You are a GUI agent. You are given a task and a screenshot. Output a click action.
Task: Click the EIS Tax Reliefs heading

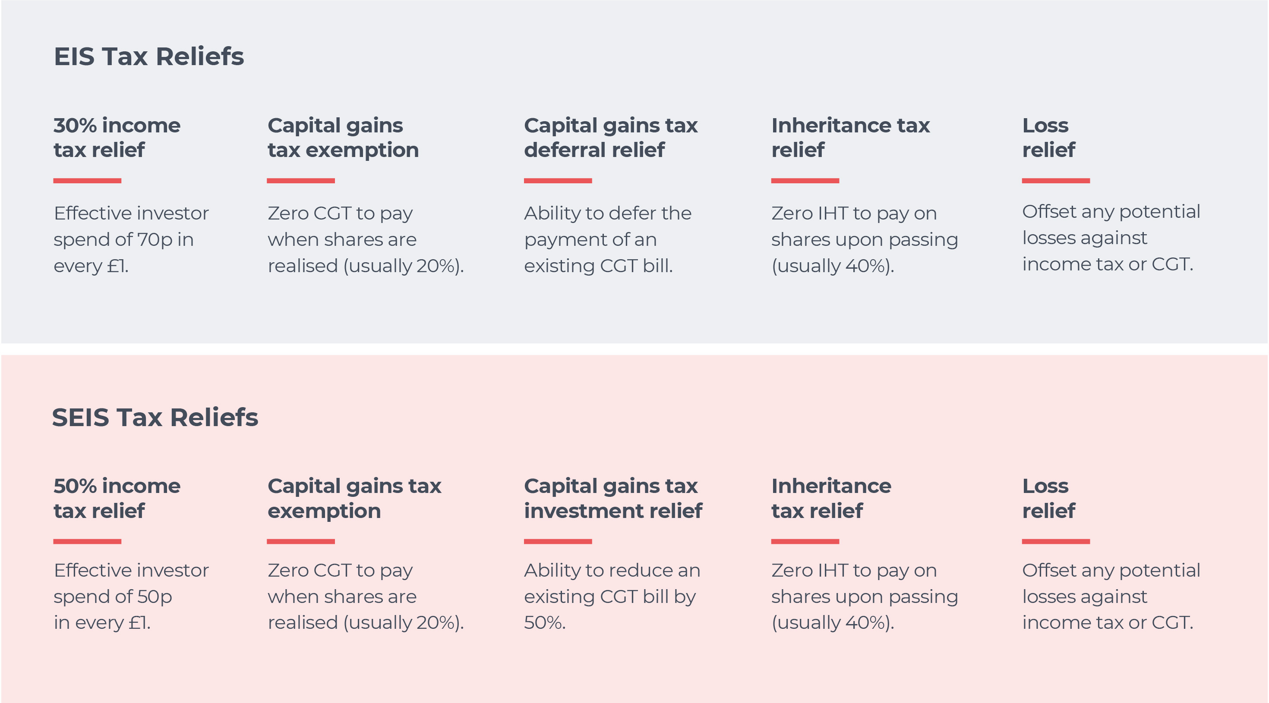point(149,56)
